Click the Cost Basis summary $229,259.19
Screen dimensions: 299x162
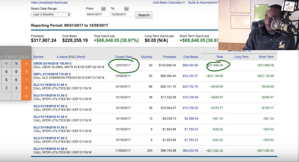click(75, 40)
